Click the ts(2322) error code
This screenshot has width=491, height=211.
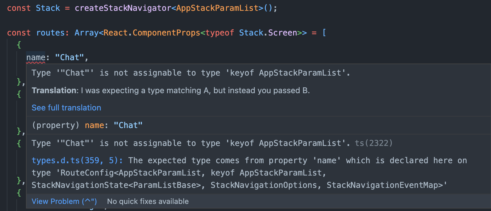(x=374, y=143)
